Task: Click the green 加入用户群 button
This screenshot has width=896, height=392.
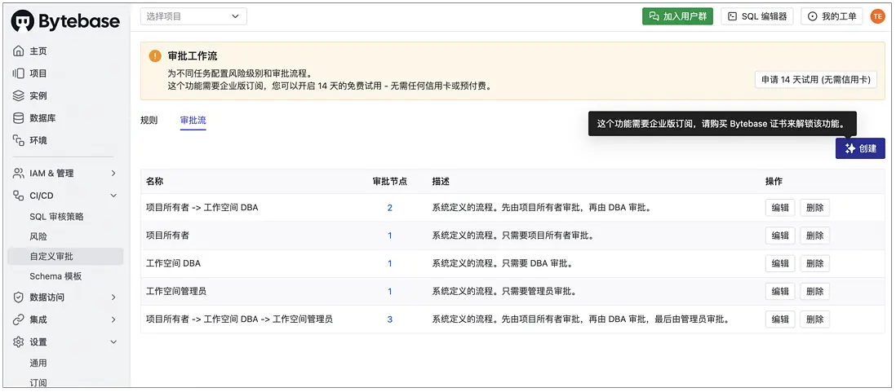Action: (678, 16)
